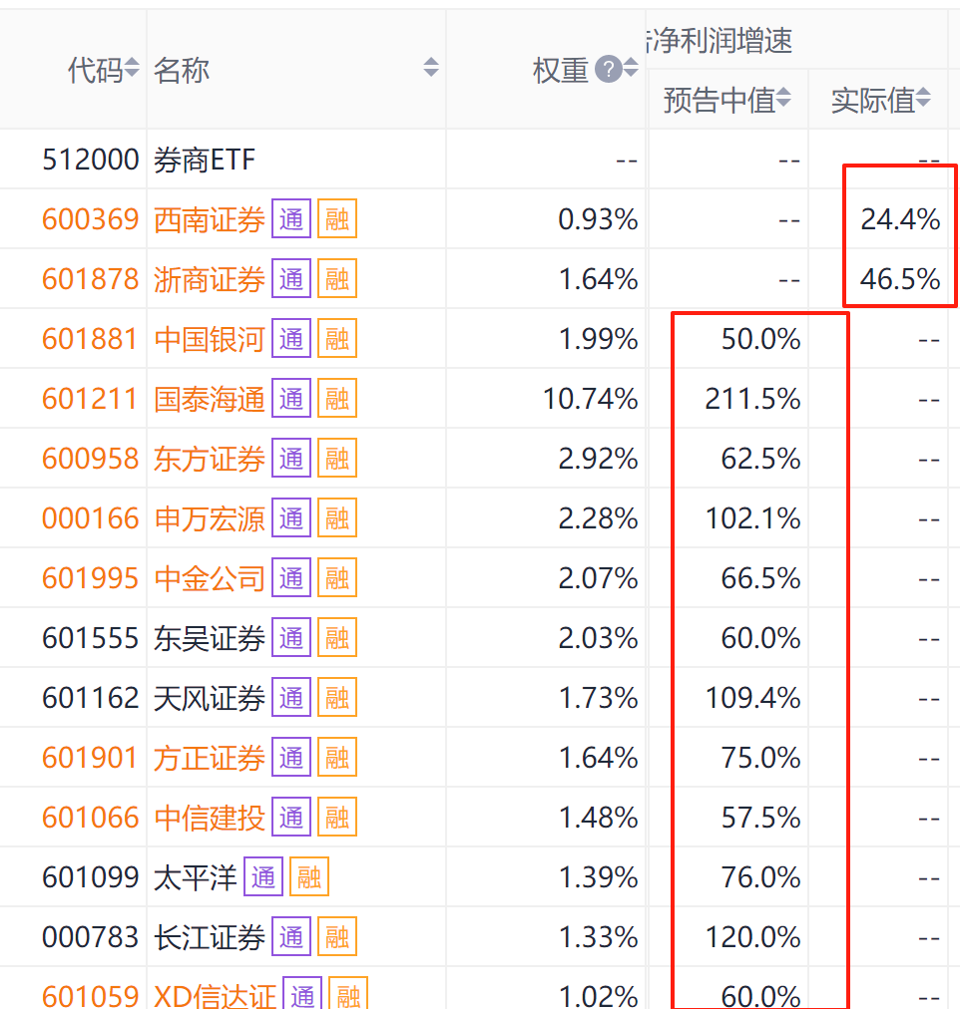Click forecast value 120.0%
This screenshot has height=1009, width=960.
tap(752, 937)
